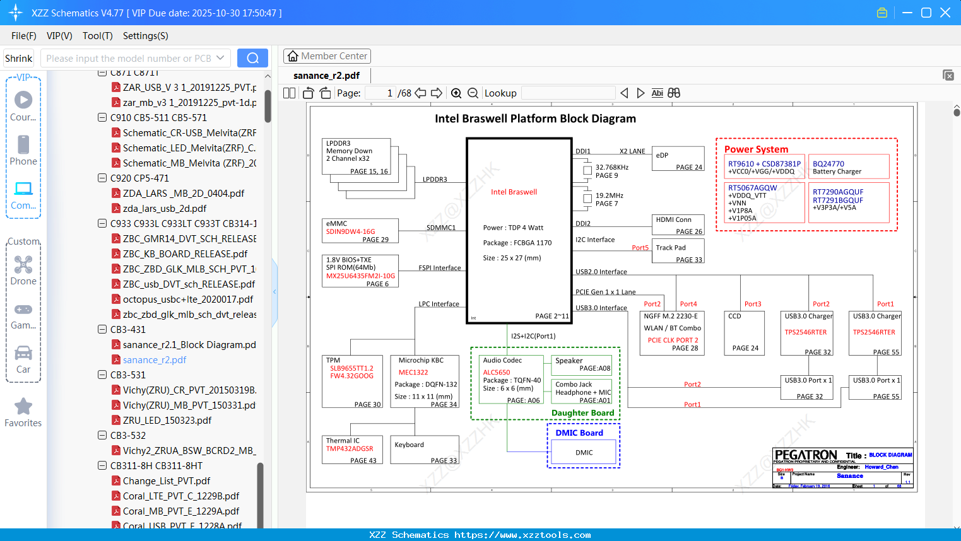Toggle the Abi whole-word match option

click(657, 93)
